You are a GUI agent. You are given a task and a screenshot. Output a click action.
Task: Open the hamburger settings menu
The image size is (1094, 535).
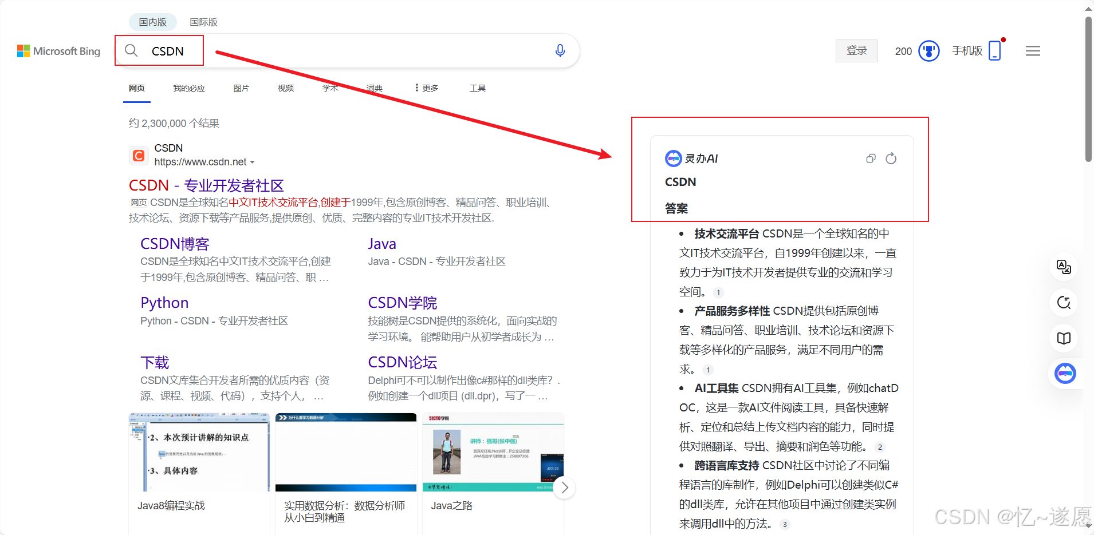[x=1033, y=51]
